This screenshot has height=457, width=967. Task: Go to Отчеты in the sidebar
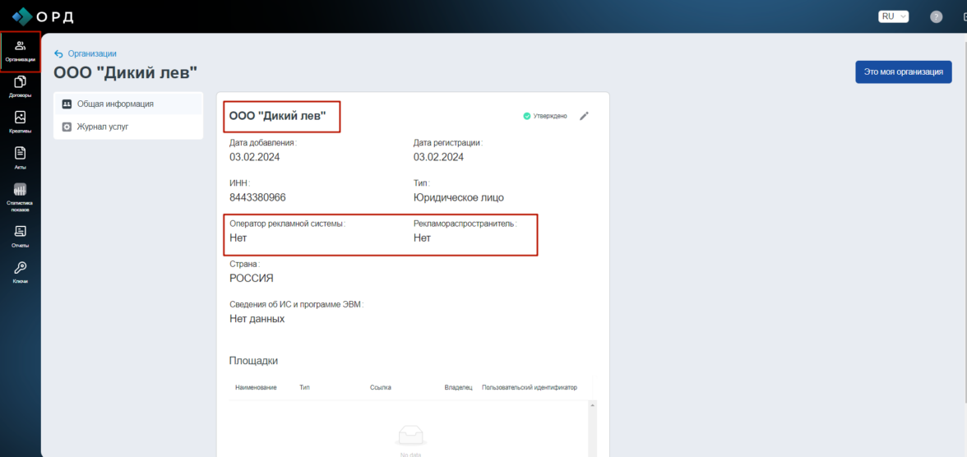pyautogui.click(x=20, y=236)
